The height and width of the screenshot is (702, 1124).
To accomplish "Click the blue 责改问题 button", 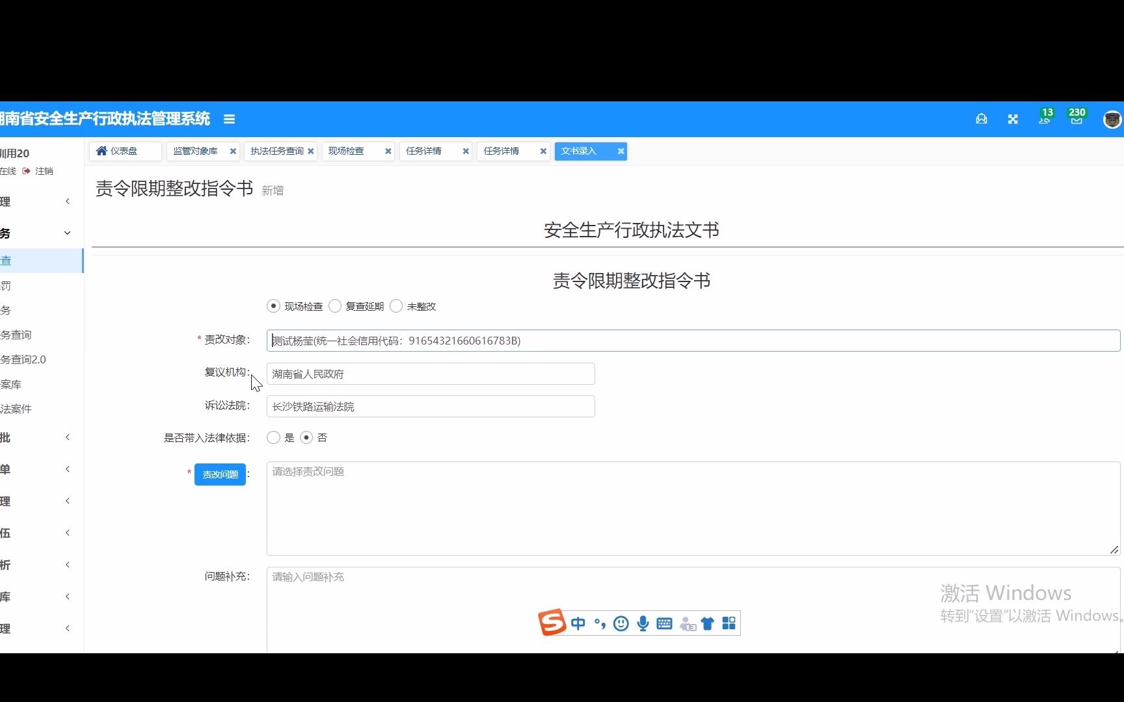I will point(220,474).
